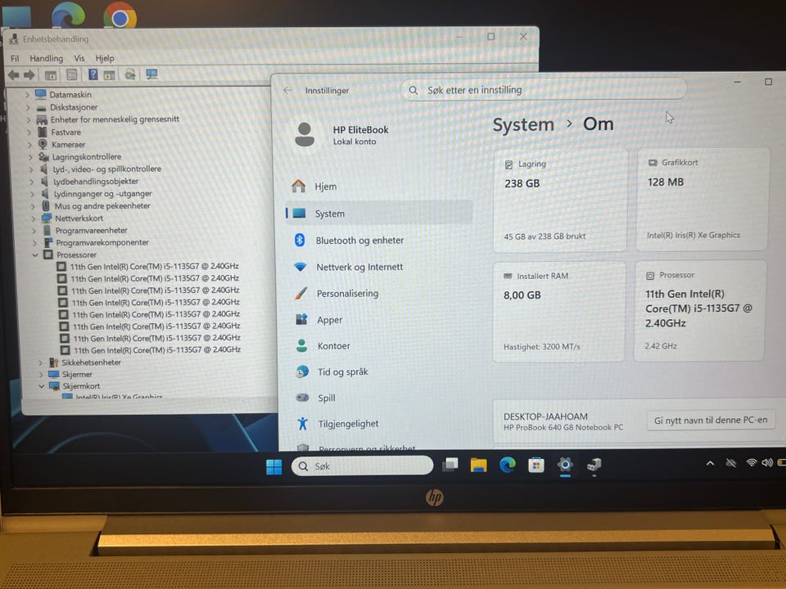This screenshot has height=589, width=786.
Task: Expand the Fastvare node
Action: pyautogui.click(x=29, y=133)
